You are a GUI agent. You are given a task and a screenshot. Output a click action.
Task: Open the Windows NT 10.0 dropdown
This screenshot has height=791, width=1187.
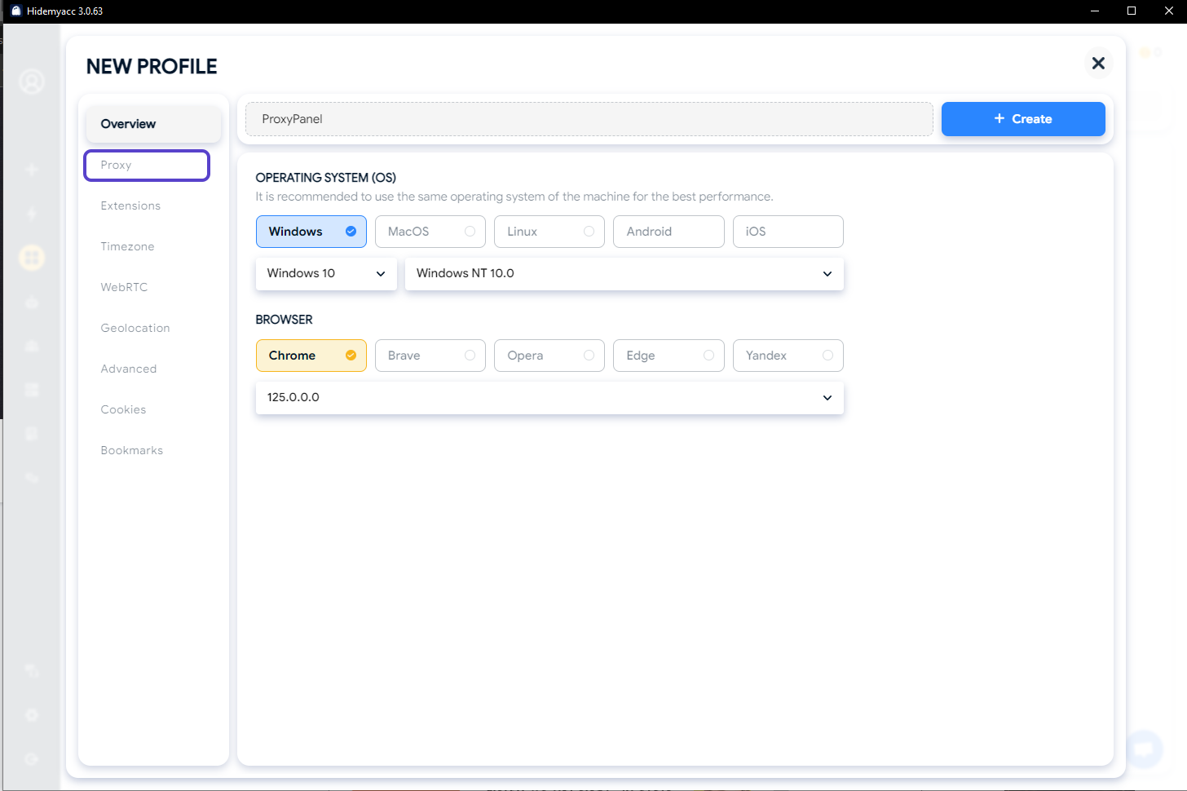tap(624, 274)
